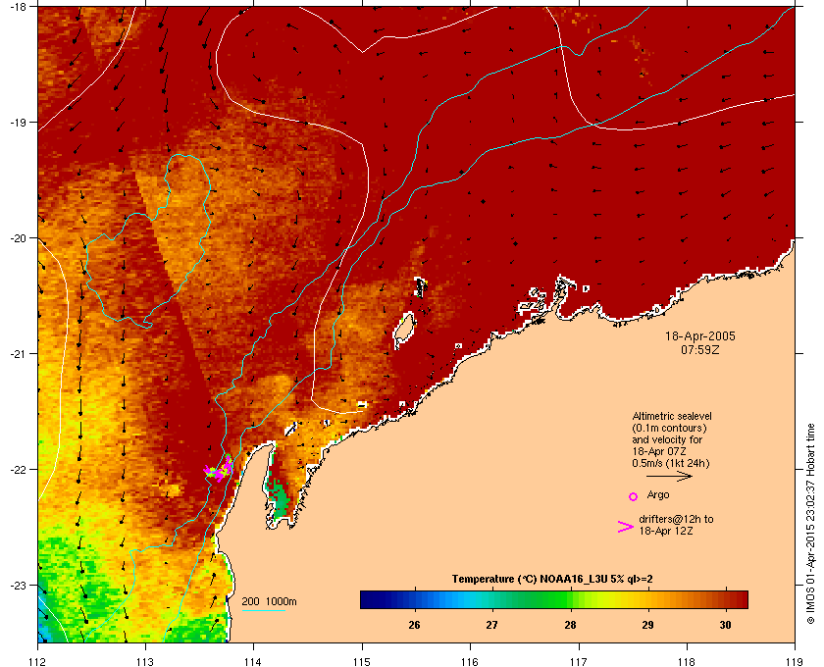Click the latitude axis label -19

pyautogui.click(x=18, y=122)
